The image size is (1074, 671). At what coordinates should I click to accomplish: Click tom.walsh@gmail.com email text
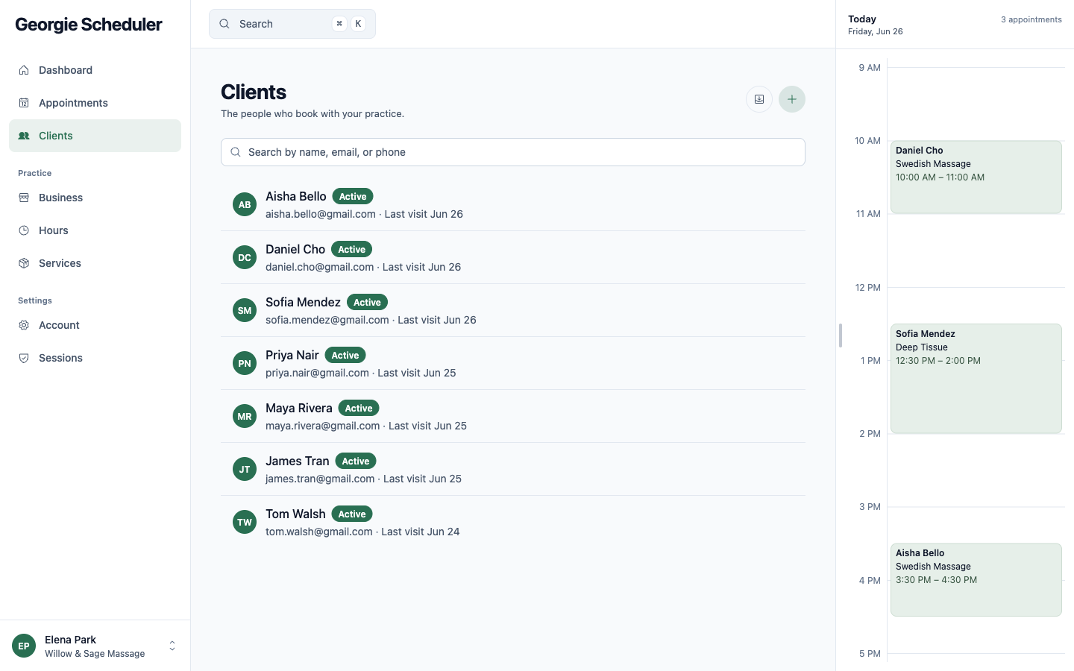319,532
